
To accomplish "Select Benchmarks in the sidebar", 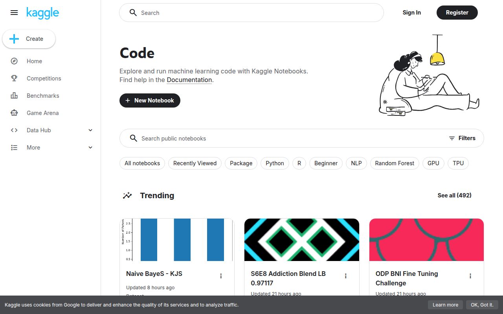I will [x=50, y=96].
